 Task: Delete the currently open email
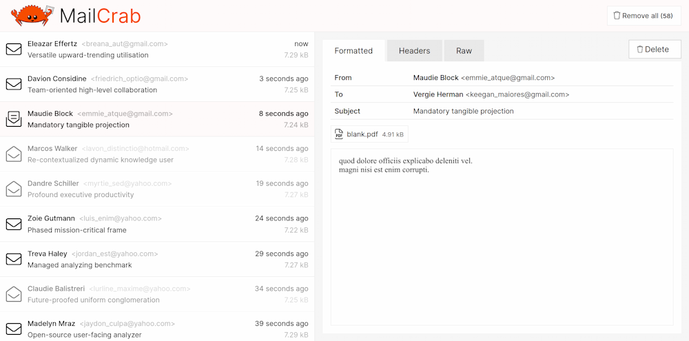(x=654, y=50)
